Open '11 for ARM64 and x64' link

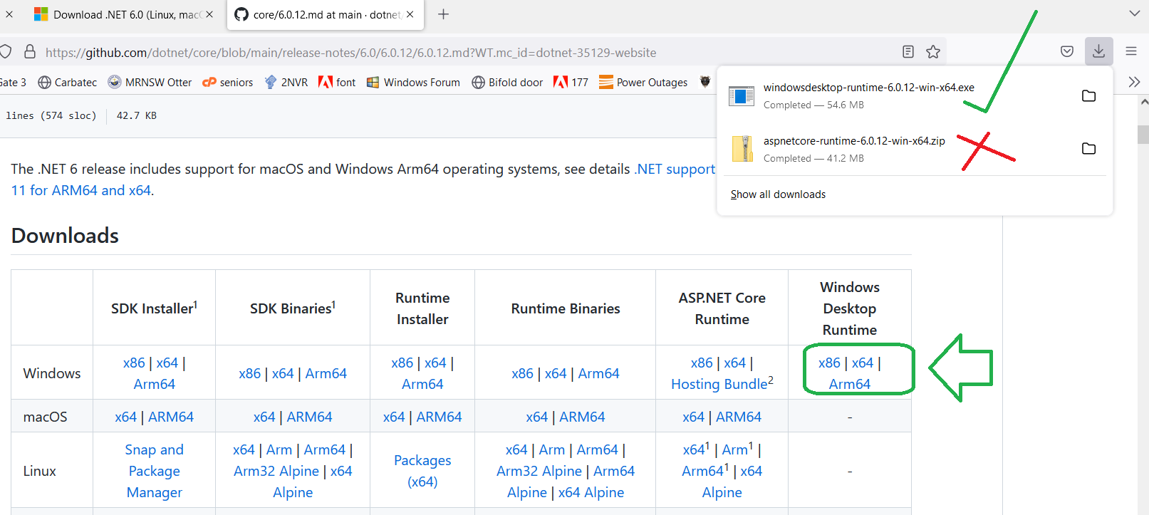click(x=81, y=190)
